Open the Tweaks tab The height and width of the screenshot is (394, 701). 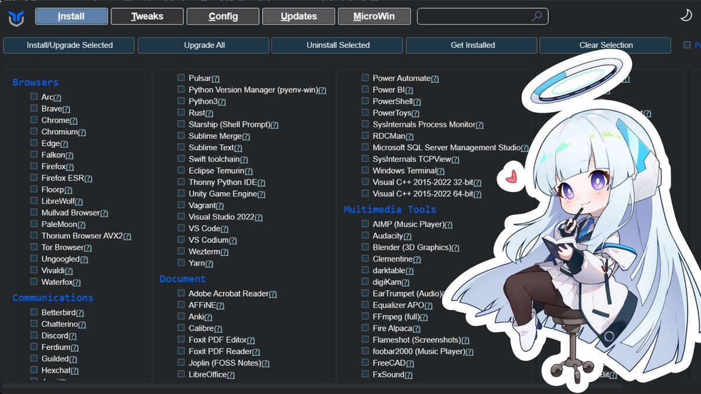[147, 16]
